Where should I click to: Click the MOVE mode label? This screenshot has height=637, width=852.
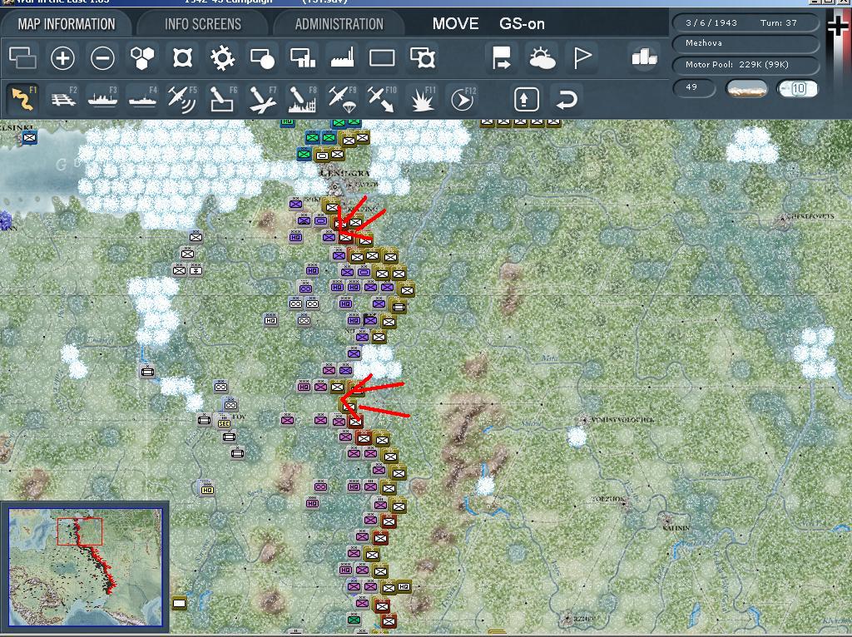pyautogui.click(x=455, y=24)
